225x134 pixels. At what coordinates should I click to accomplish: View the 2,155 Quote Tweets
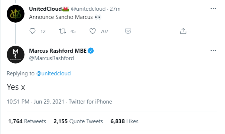tap(78, 121)
